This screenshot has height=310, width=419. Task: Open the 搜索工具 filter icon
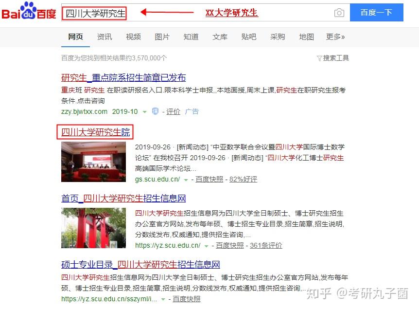tap(319, 58)
